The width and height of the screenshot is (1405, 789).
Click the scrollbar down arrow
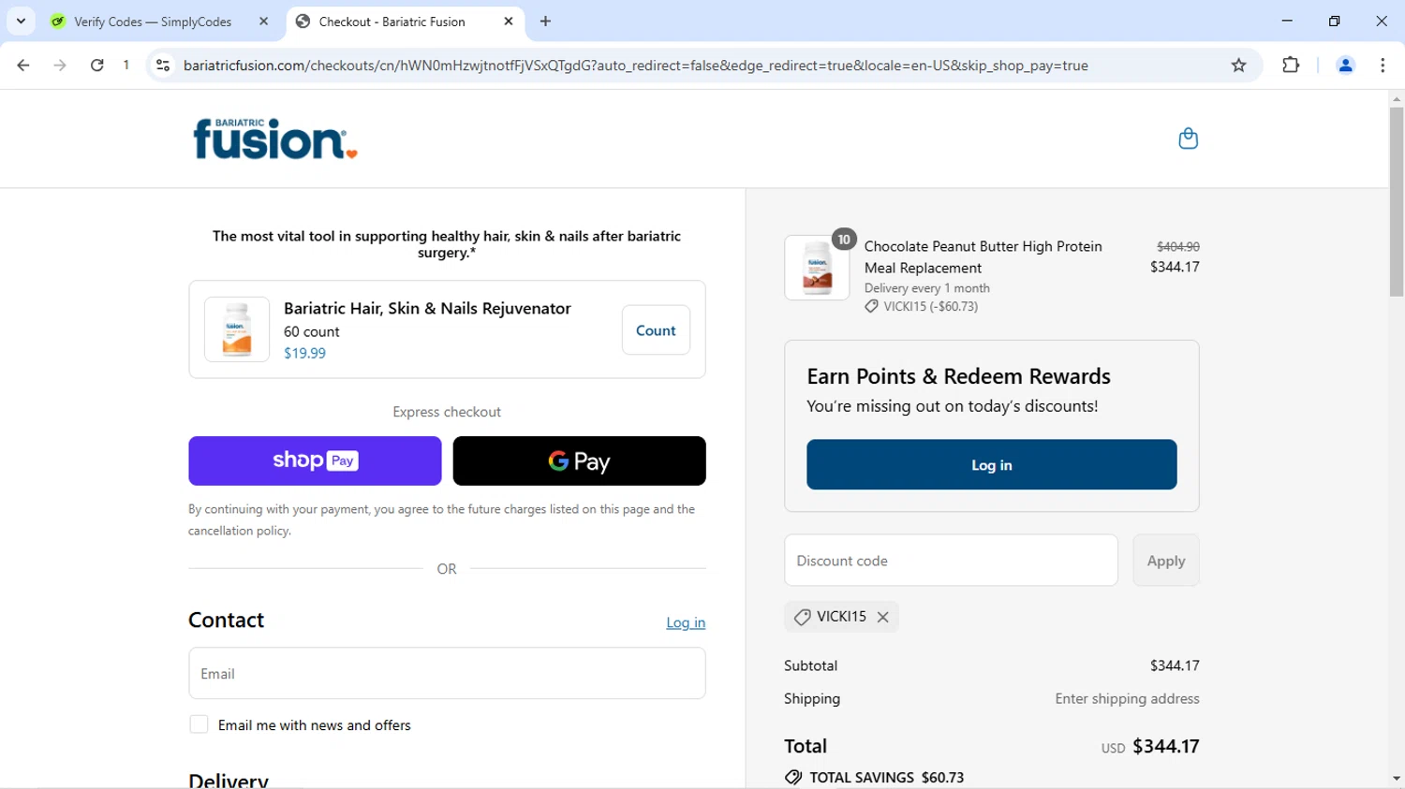[1396, 779]
